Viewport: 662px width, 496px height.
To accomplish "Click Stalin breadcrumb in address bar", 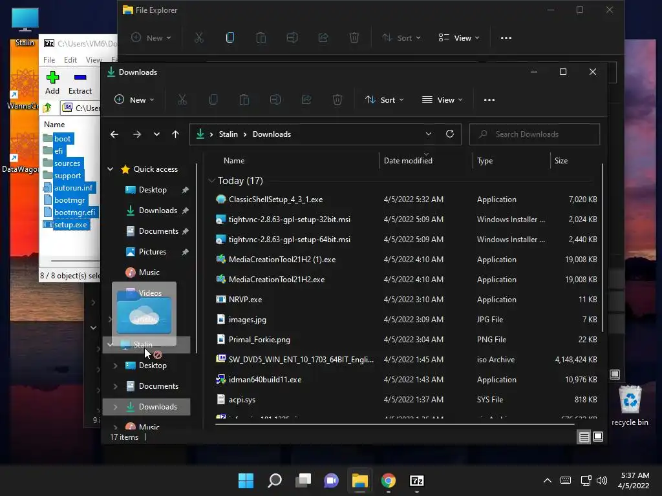I will click(x=228, y=134).
